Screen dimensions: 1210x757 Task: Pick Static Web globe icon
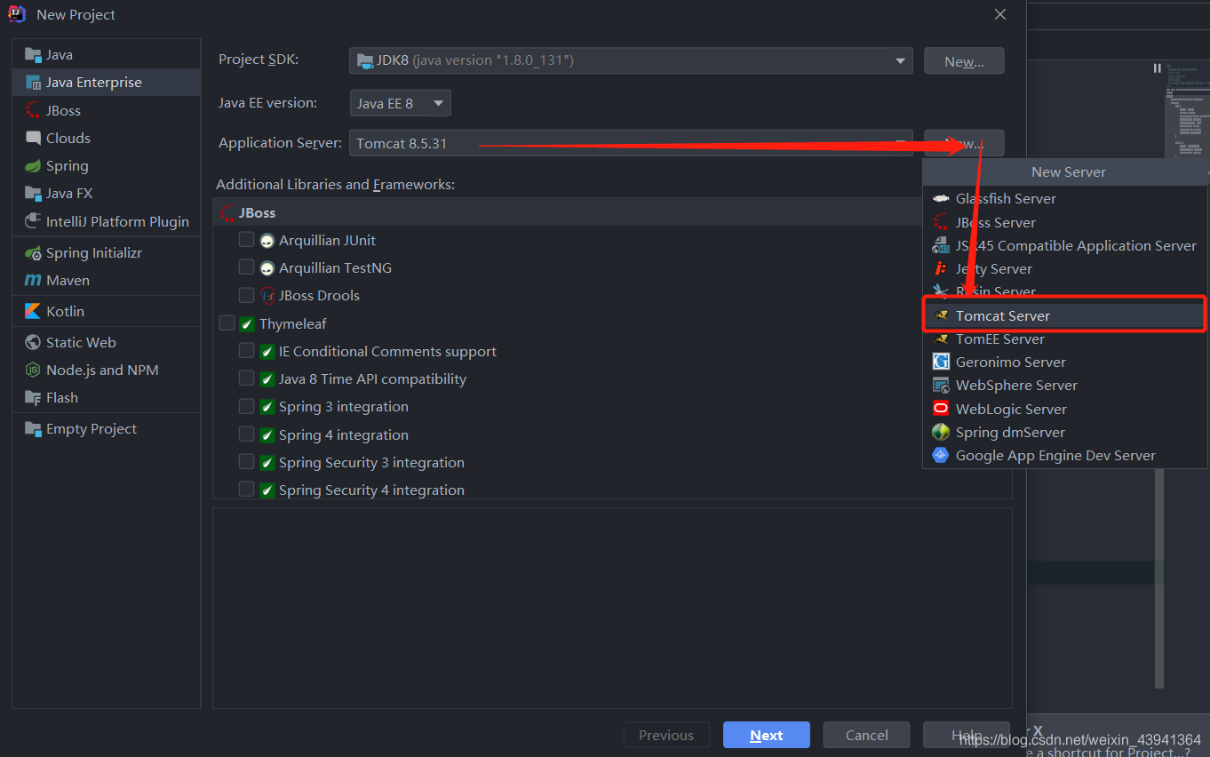33,343
